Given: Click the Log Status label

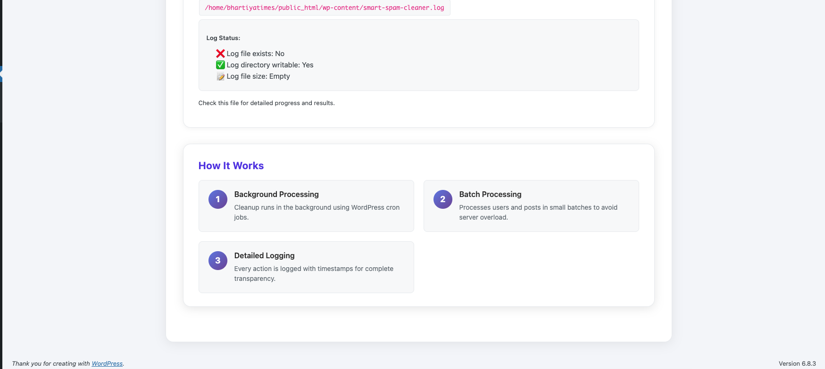Looking at the screenshot, I should pos(223,38).
